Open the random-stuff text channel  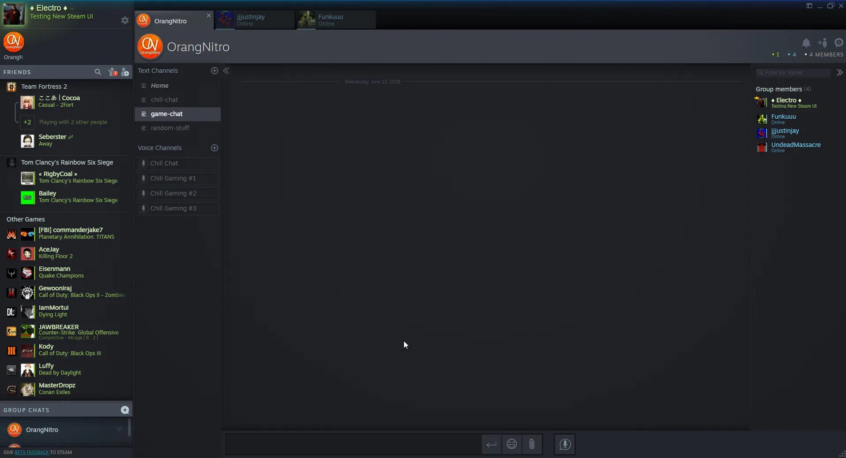click(x=178, y=128)
